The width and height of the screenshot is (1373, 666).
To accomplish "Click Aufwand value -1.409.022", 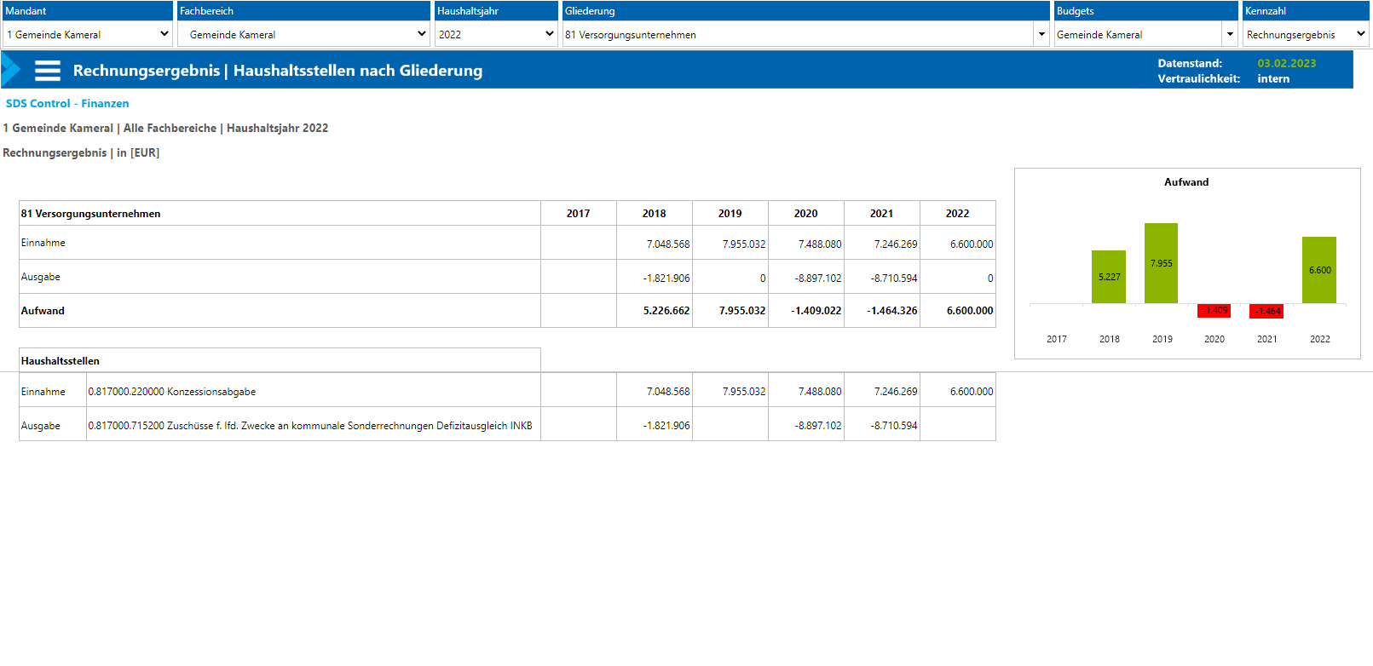I will [x=816, y=311].
